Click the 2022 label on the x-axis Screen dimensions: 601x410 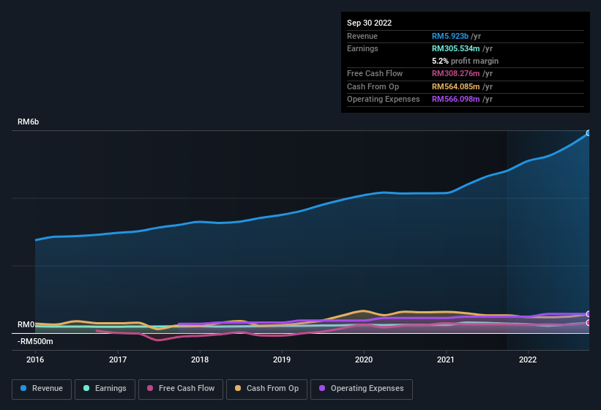tap(528, 359)
